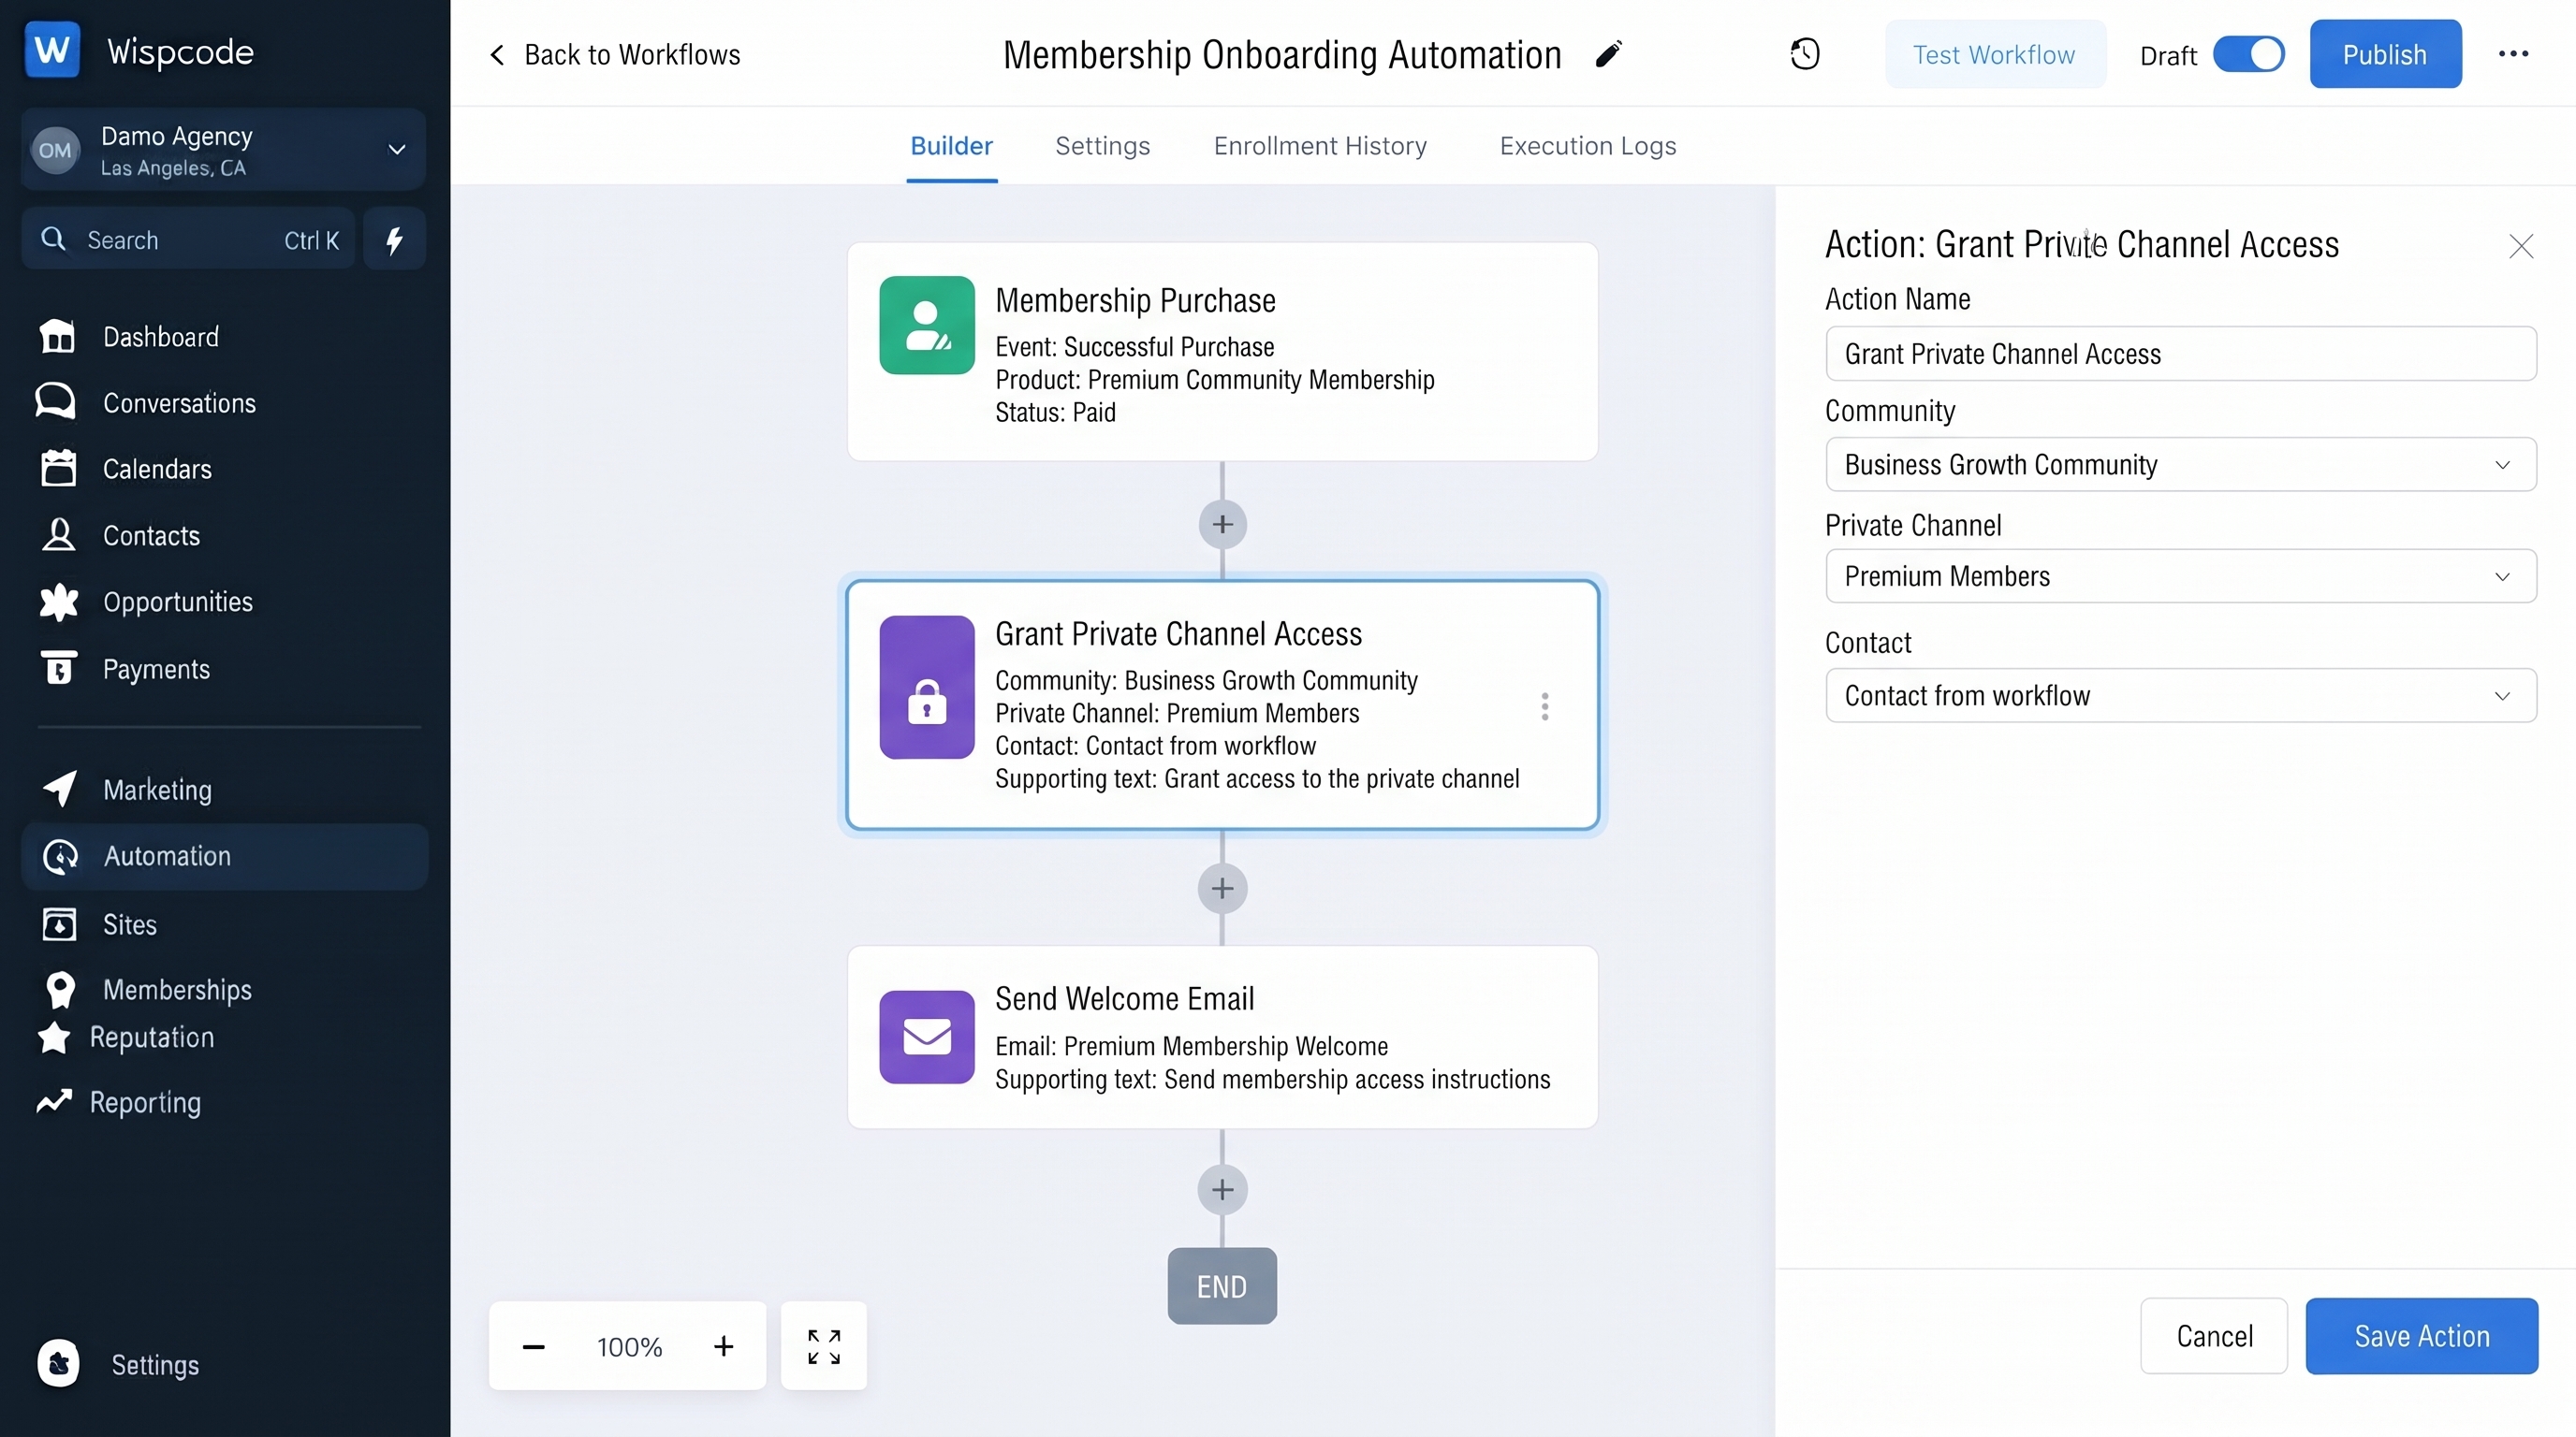The width and height of the screenshot is (2576, 1437).
Task: Open Conversations in the sidebar
Action: [x=146, y=402]
